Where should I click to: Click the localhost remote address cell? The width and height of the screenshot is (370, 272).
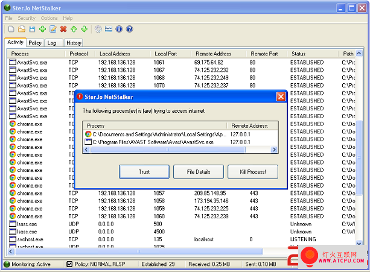tap(204, 239)
